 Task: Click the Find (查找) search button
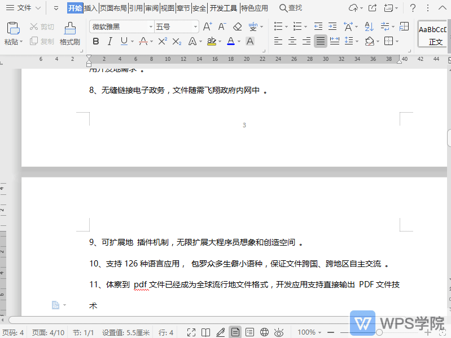pyautogui.click(x=291, y=8)
